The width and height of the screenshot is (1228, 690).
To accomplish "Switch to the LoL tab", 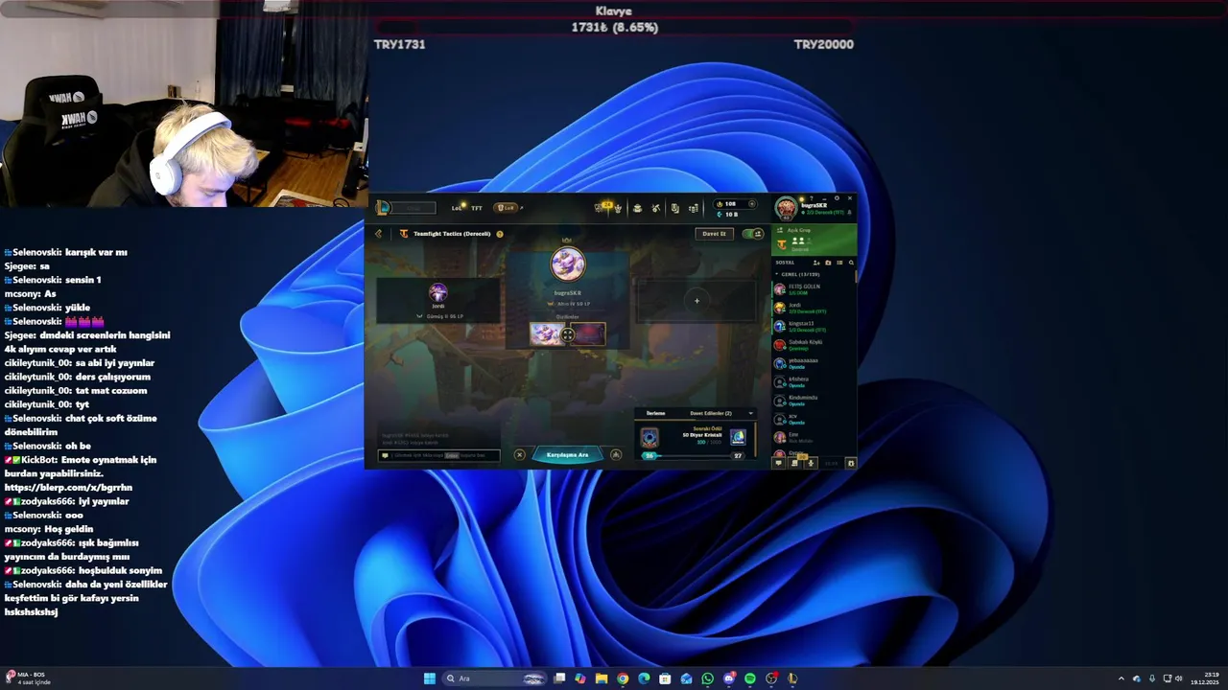I will [457, 208].
